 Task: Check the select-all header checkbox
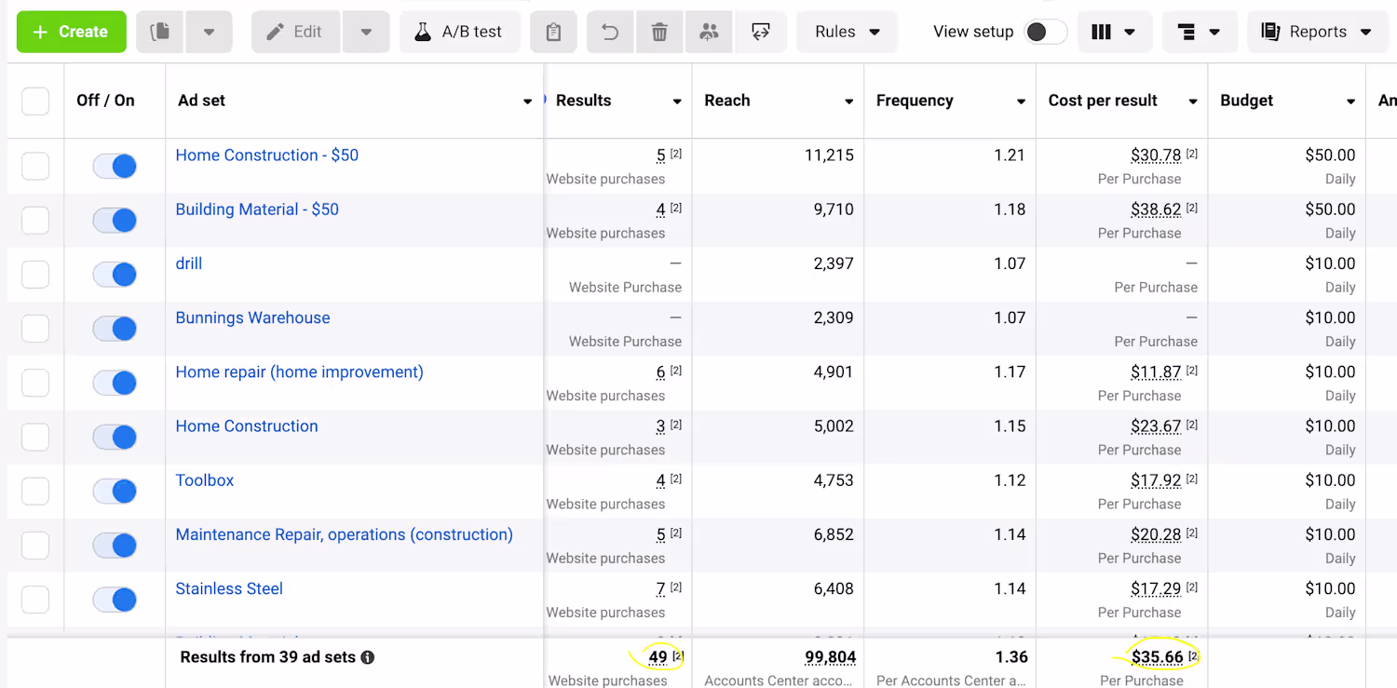coord(35,101)
